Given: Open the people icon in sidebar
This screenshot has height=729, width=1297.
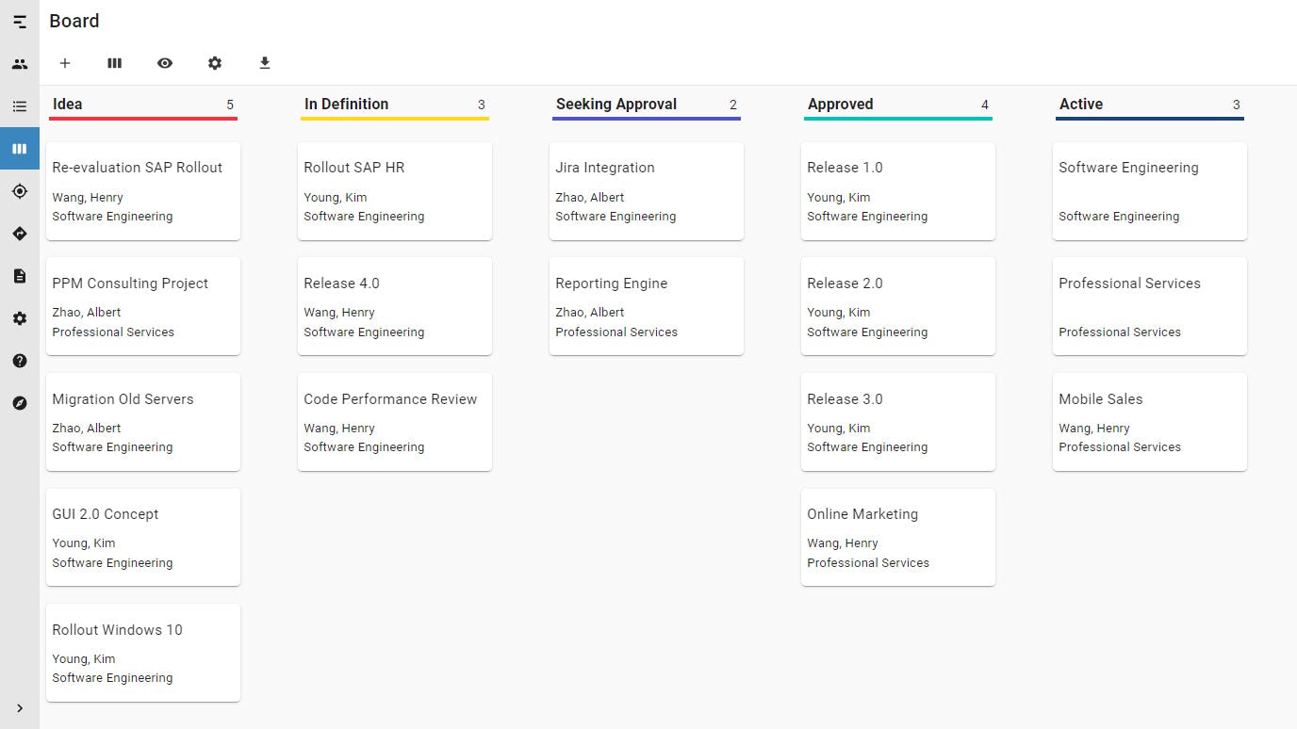Looking at the screenshot, I should click(x=20, y=64).
